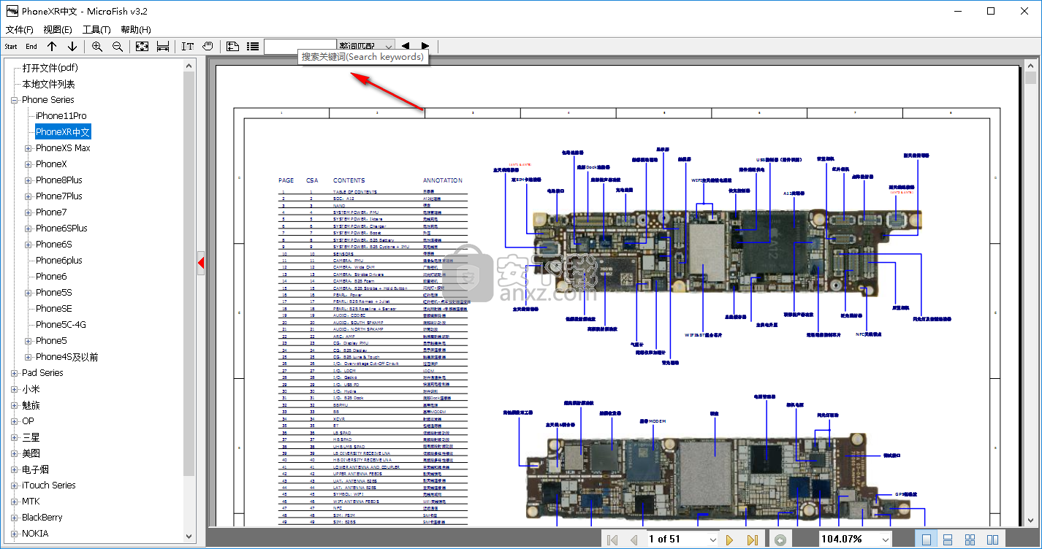Expand the 小米 tree node

(14, 389)
